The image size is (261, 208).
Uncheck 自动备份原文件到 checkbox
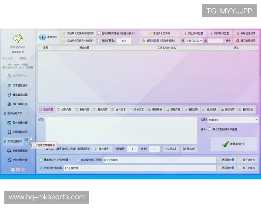tap(78, 160)
